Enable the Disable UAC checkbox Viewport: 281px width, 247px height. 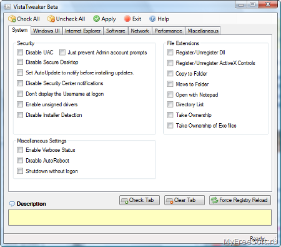tap(20, 53)
